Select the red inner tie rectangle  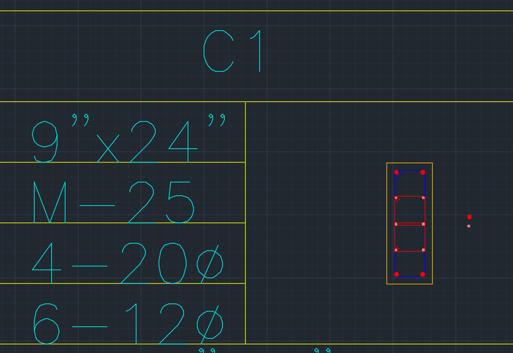coord(410,224)
